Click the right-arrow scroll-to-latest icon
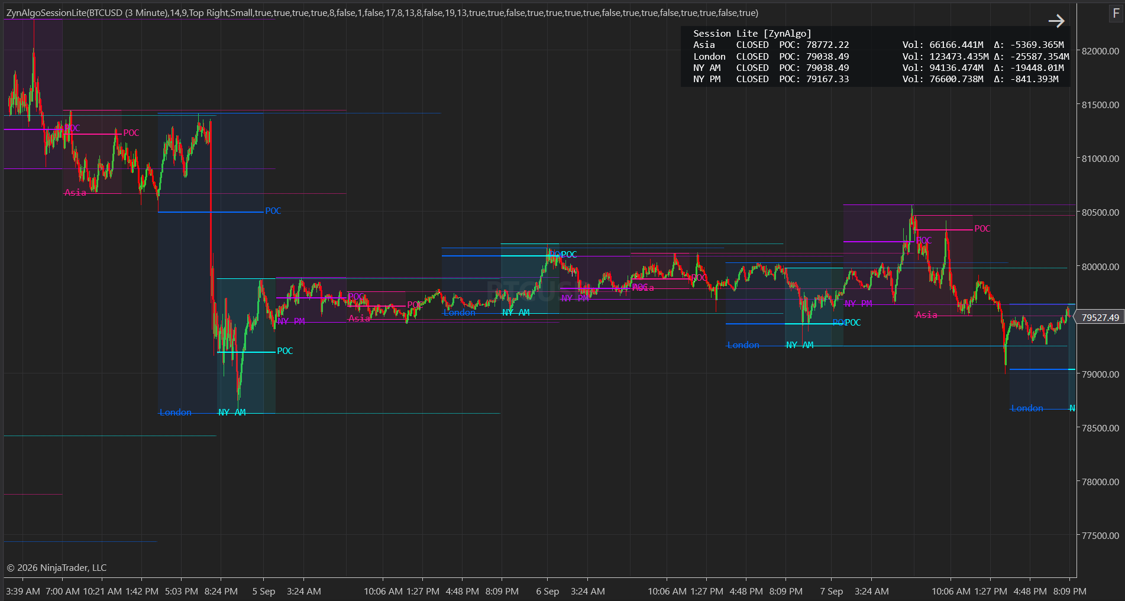The width and height of the screenshot is (1125, 601). coord(1056,21)
